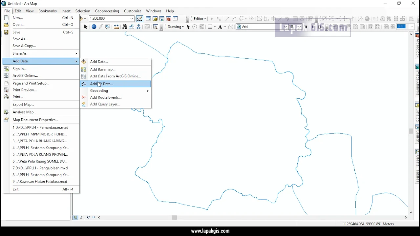
Task: Open the View menu
Action: click(x=30, y=11)
